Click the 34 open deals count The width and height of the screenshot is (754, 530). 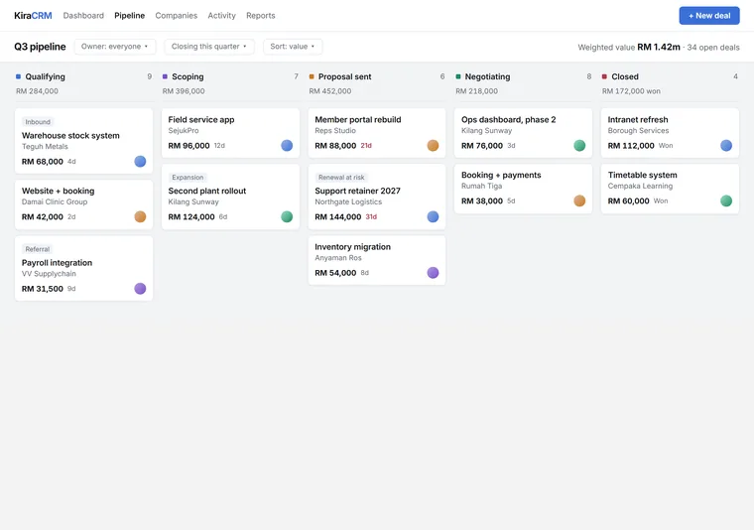(713, 47)
